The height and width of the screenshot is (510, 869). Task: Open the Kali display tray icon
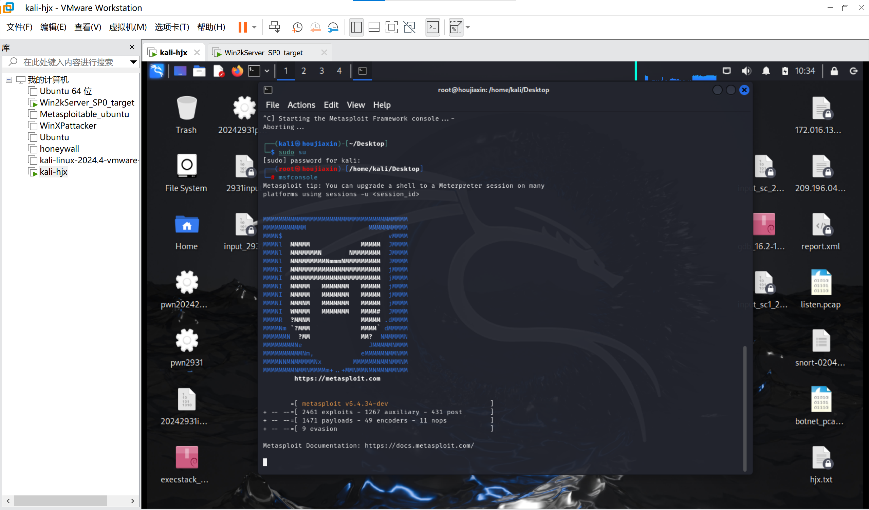tap(726, 71)
